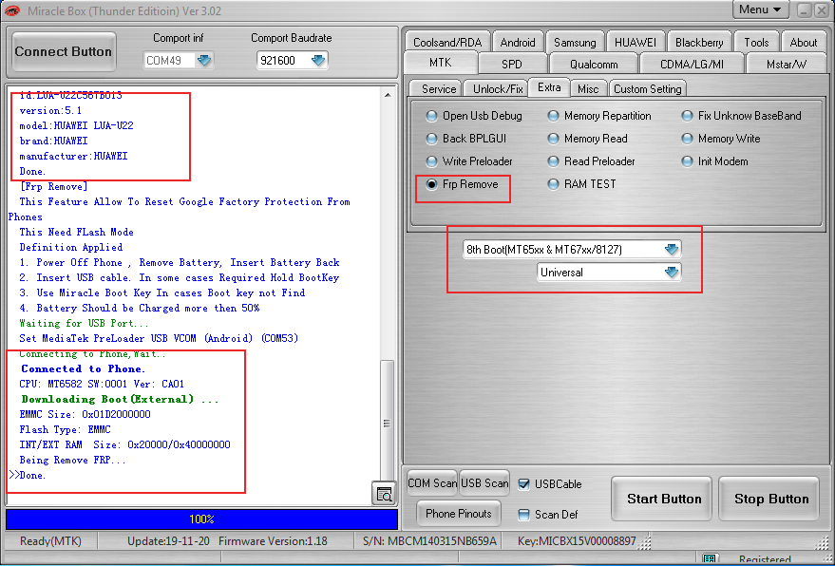Click the Firmware Version:1.18 status text
Screen dimensions: 835x566
click(273, 541)
